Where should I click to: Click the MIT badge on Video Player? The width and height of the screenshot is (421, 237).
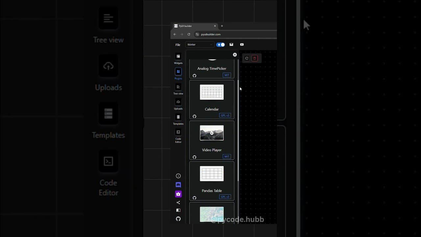point(227,156)
